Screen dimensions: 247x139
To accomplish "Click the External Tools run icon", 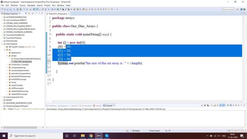I will (x=69, y=9).
